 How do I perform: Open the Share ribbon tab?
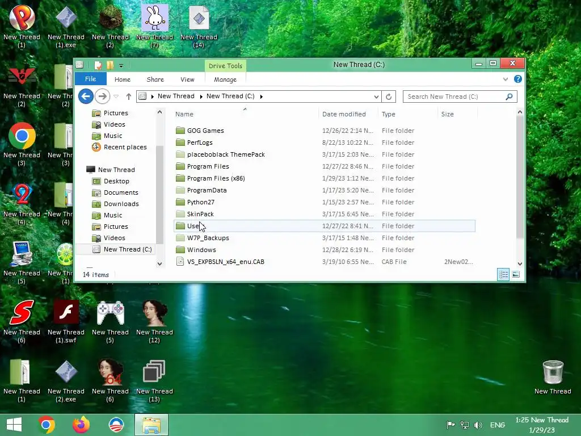pyautogui.click(x=155, y=79)
